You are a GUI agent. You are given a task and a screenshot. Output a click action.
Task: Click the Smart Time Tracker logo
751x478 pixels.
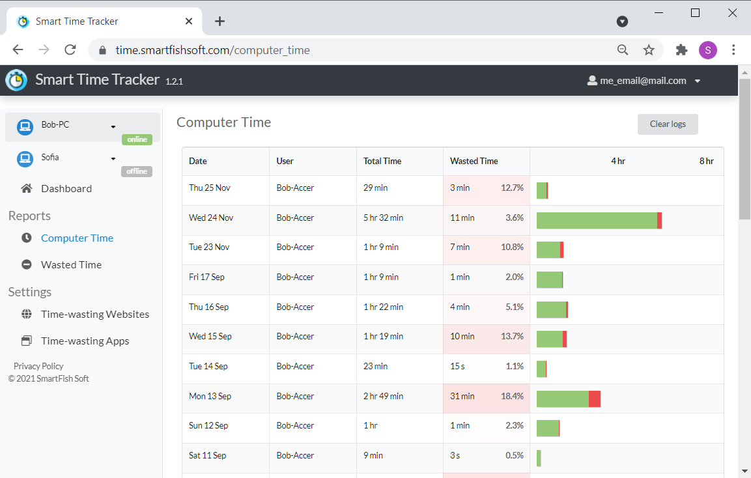click(x=16, y=80)
